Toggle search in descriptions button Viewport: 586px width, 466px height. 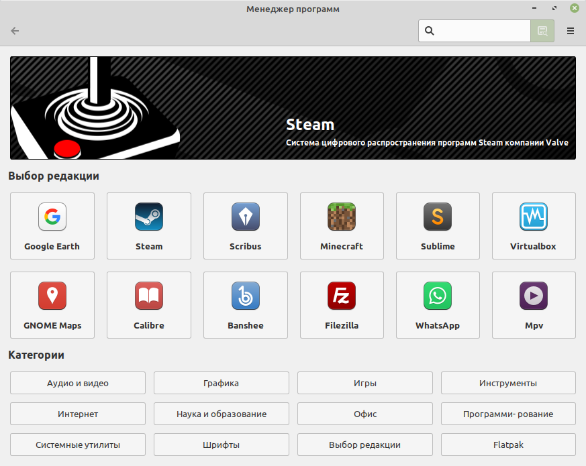pyautogui.click(x=542, y=31)
